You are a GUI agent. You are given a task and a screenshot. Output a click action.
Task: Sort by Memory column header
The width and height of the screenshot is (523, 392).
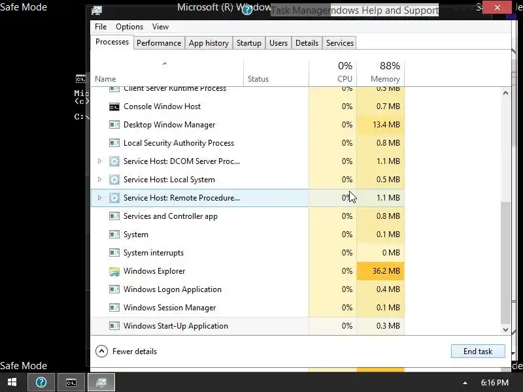click(x=380, y=73)
